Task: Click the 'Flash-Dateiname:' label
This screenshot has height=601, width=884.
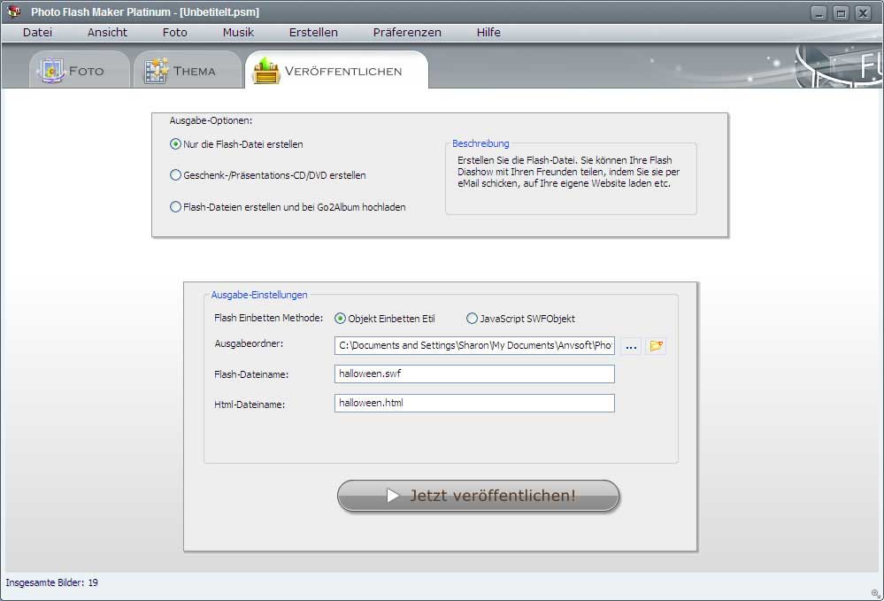Action: click(251, 374)
